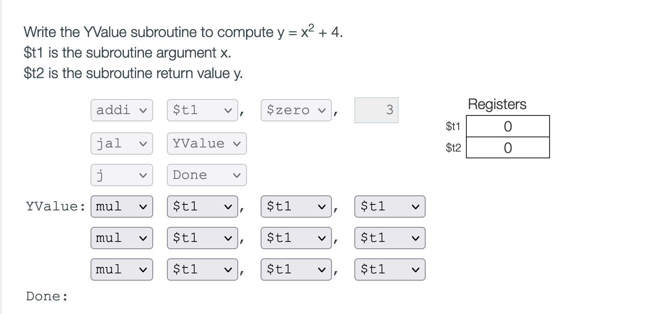Click the Done: label below the code
The height and width of the screenshot is (314, 652).
(46, 296)
